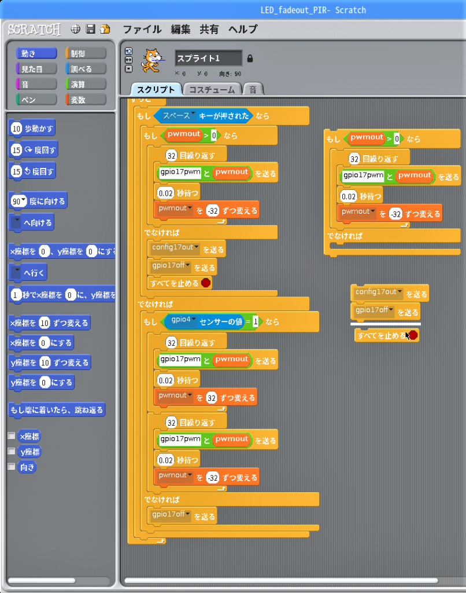The image size is (466, 593).
Task: Open the ファイル menu
Action: 142,29
